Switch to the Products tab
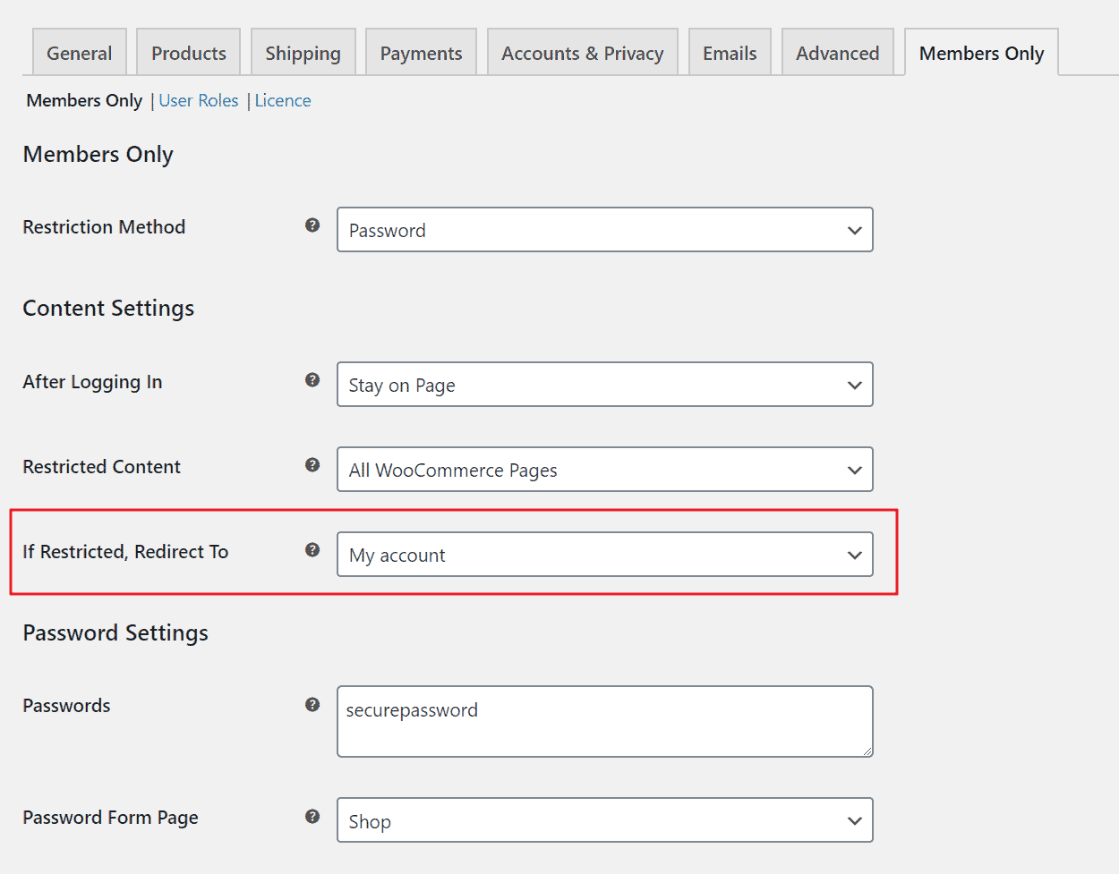Screen dimensions: 1119x874 [189, 53]
